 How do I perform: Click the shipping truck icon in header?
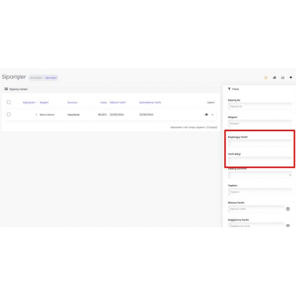(x=274, y=77)
